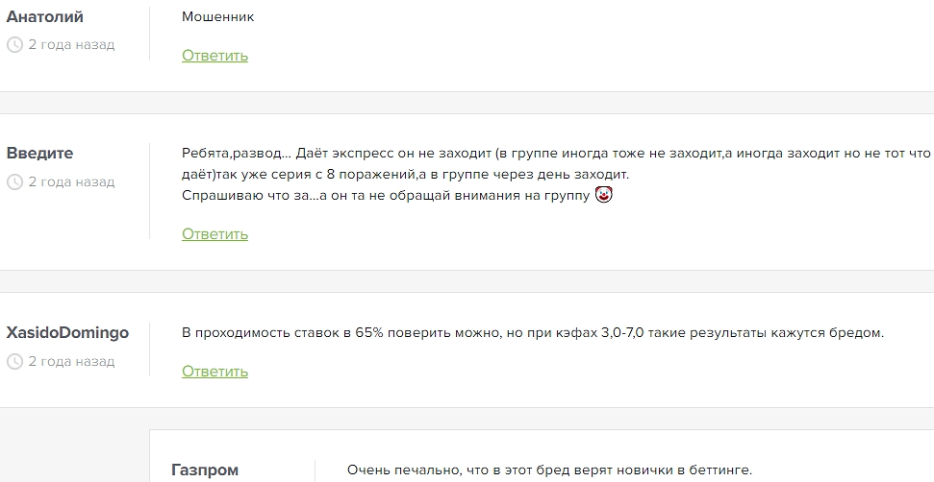Click XasidoDomingo's comment text about кэфах 3,0-7,0

pyautogui.click(x=532, y=333)
